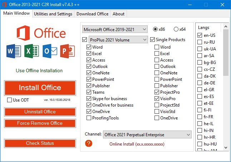231x162 pixels.
Task: Uncheck OneDrive in ProPlus suite list
Action: click(89, 112)
